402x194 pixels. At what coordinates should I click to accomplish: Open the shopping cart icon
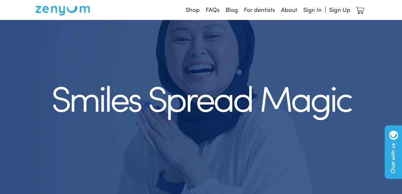[x=360, y=10]
